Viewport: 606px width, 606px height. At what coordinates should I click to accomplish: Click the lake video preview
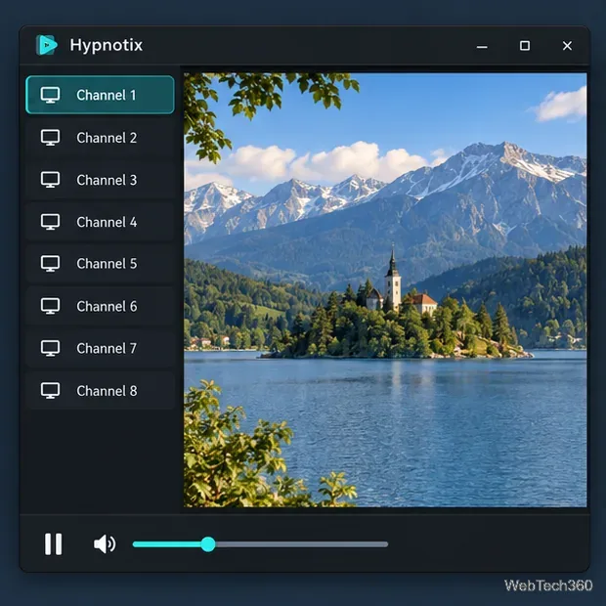click(385, 290)
